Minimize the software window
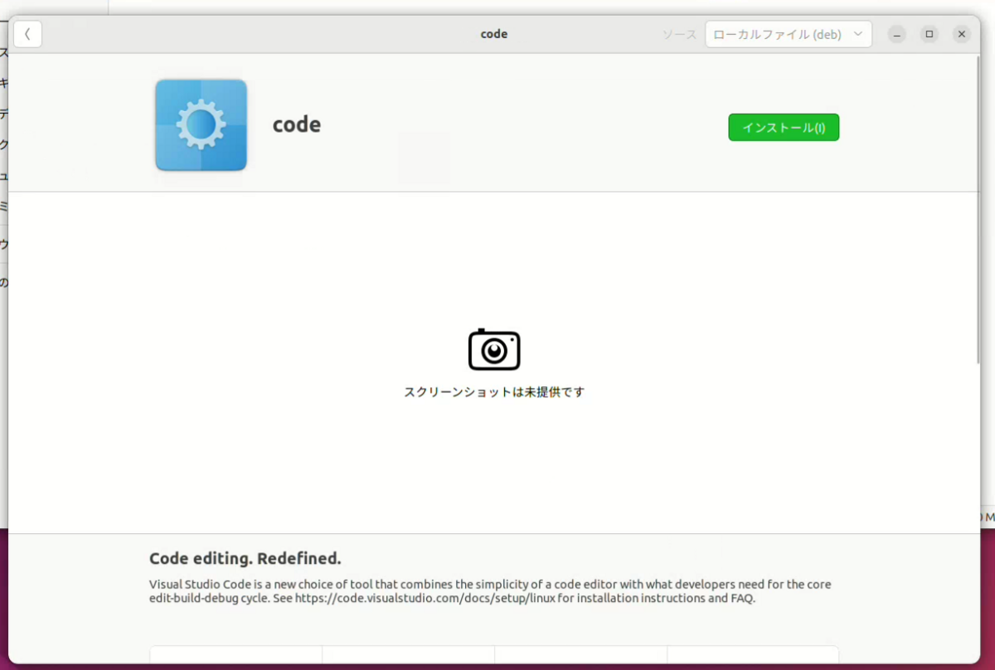 click(x=897, y=34)
